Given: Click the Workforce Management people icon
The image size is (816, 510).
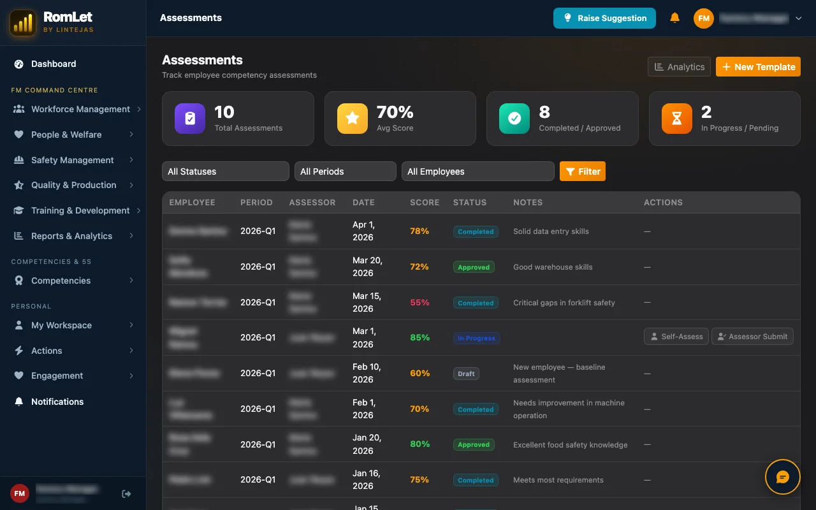Looking at the screenshot, I should click(18, 109).
